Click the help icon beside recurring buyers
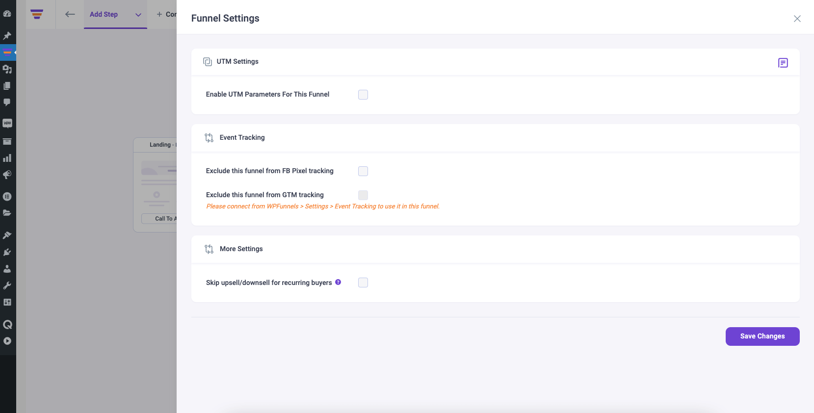The width and height of the screenshot is (814, 413). (x=338, y=282)
